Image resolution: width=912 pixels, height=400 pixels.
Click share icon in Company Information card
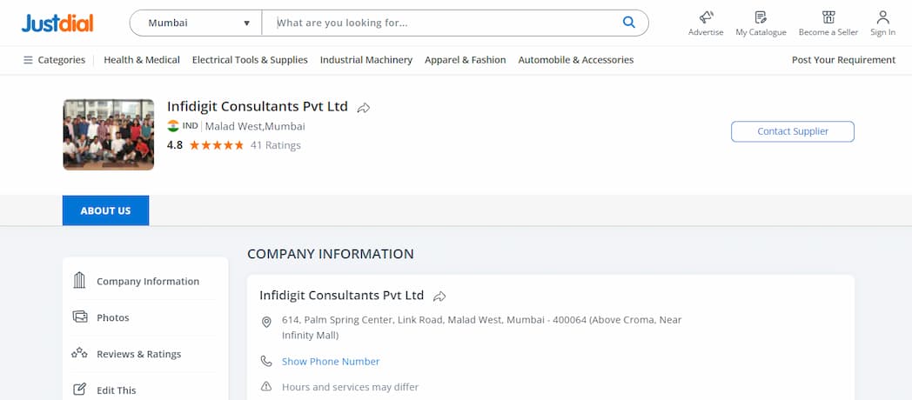click(x=439, y=297)
